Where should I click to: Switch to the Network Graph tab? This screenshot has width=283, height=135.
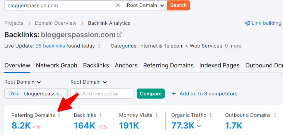[57, 65]
